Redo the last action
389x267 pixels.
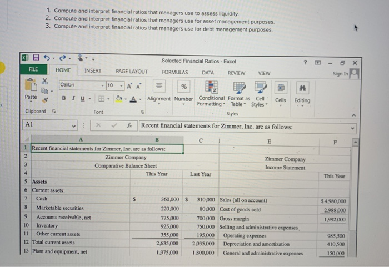pos(62,58)
